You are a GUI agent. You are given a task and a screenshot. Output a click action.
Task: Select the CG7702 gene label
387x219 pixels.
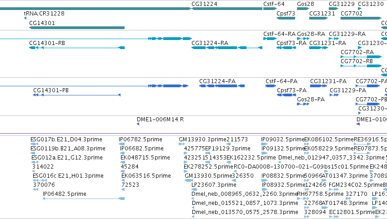pyautogui.click(x=352, y=13)
